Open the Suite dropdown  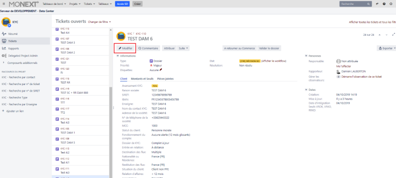pos(183,48)
